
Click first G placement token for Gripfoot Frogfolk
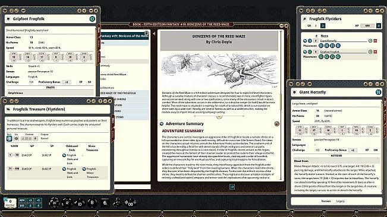tap(321, 56)
